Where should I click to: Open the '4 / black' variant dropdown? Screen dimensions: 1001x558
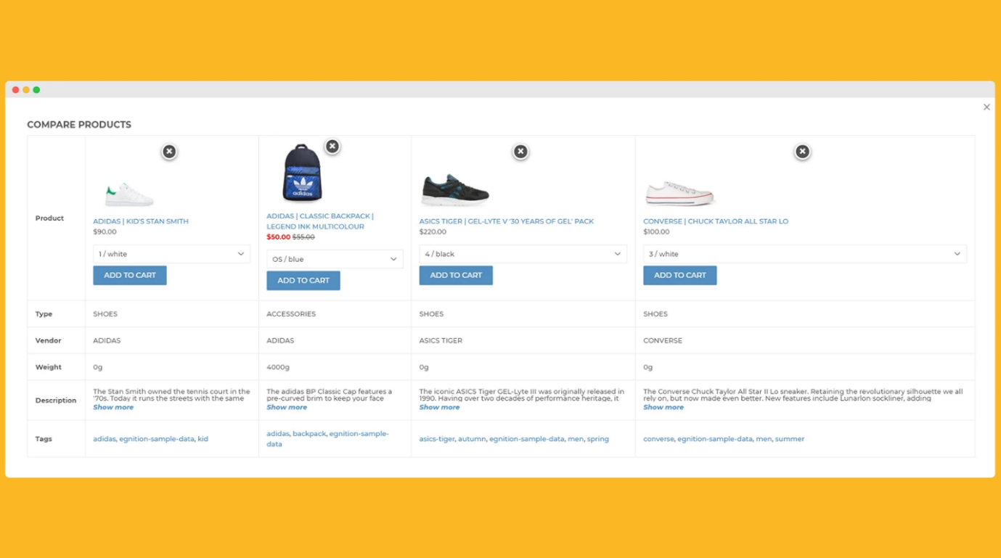click(x=523, y=254)
